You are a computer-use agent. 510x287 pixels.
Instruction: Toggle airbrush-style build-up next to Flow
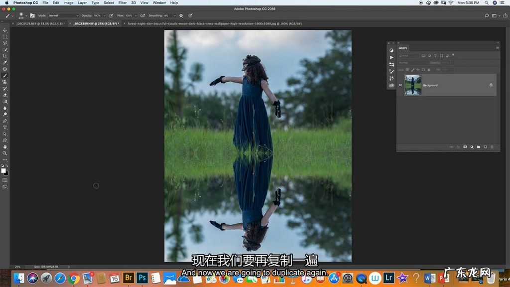pos(143,15)
